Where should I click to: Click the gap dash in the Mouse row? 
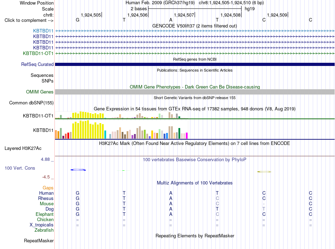264,204
